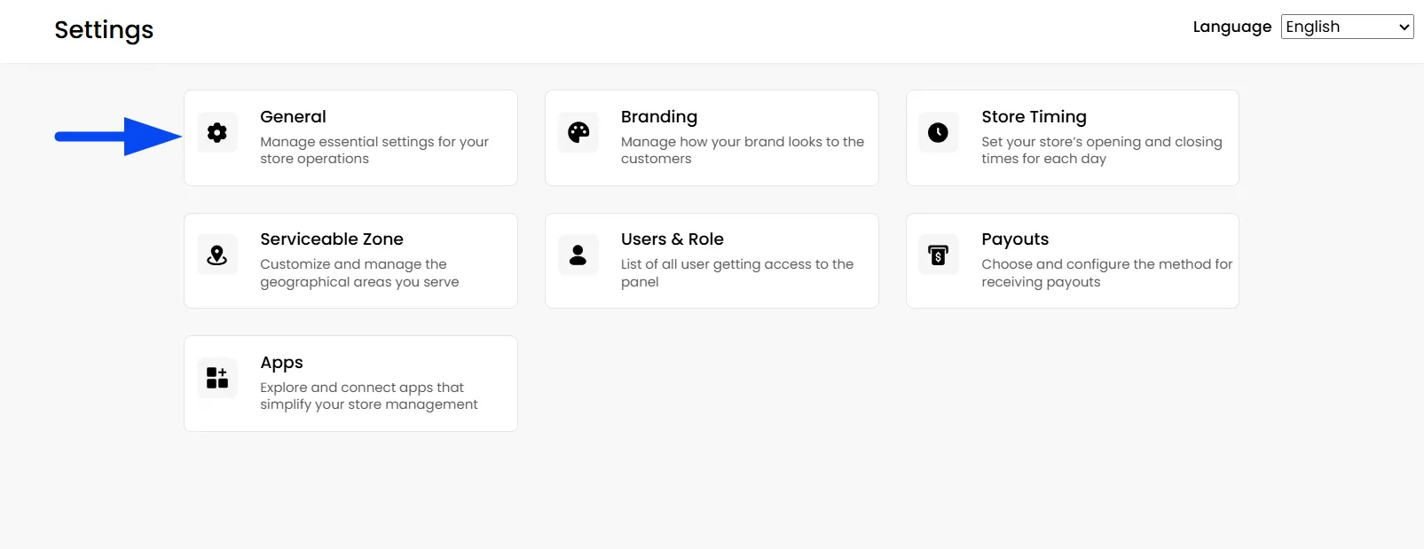The image size is (1424, 549).
Task: Open the Branding settings title
Action: [x=659, y=117]
